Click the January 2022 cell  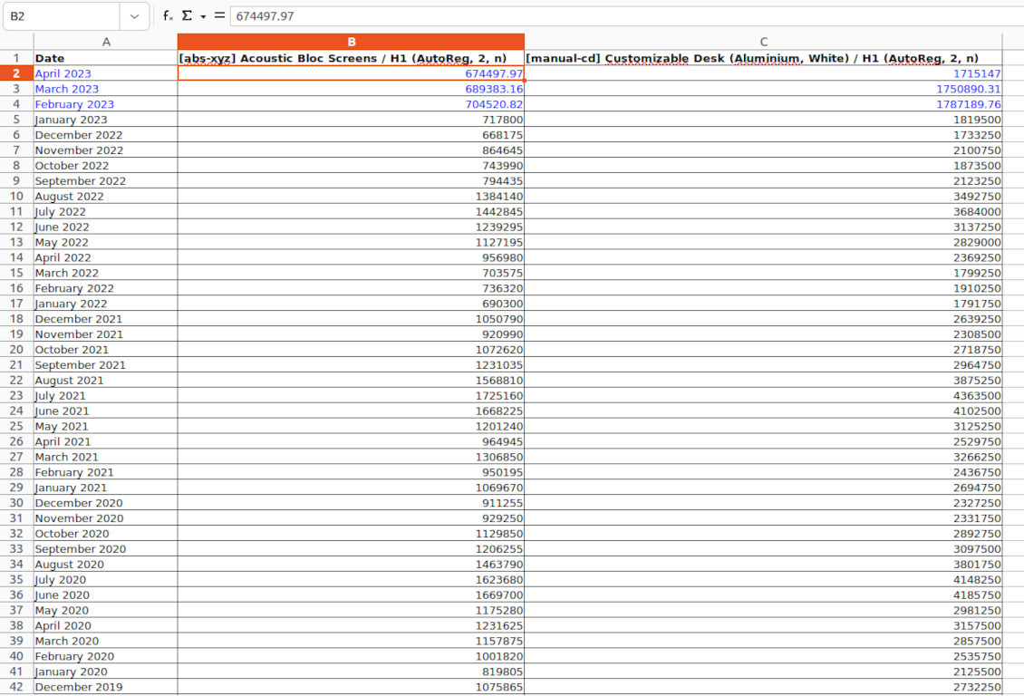[x=106, y=304]
